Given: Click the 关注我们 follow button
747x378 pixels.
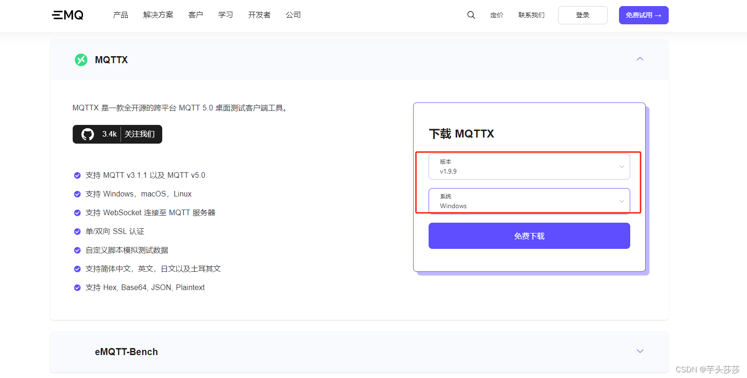Looking at the screenshot, I should pos(140,134).
